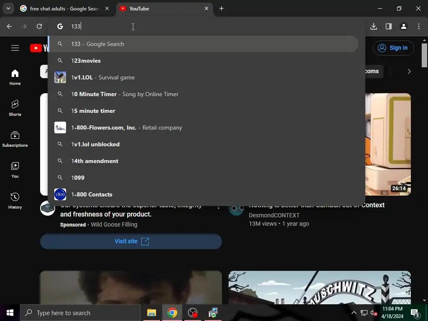This screenshot has height=321, width=428.
Task: Open the YouTube hamburger guide menu
Action: coord(15,48)
